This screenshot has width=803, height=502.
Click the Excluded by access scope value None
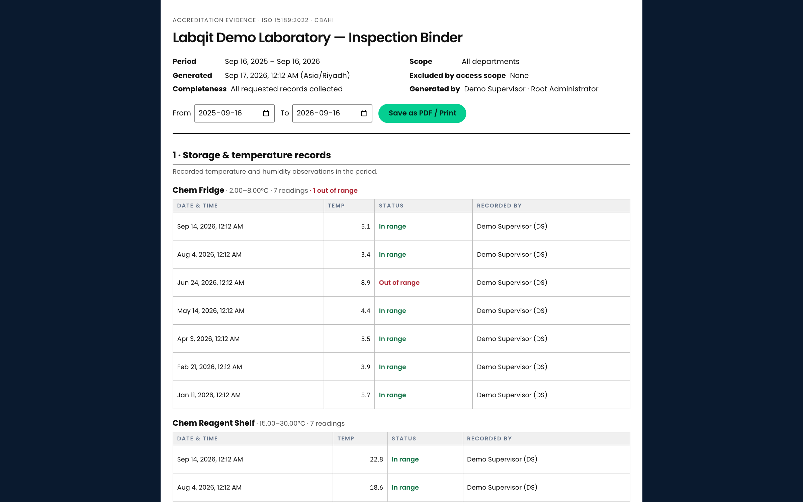(x=519, y=76)
